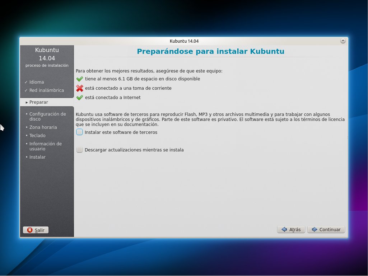The width and height of the screenshot is (368, 276).
Task: Click the Continuar button
Action: pyautogui.click(x=326, y=229)
